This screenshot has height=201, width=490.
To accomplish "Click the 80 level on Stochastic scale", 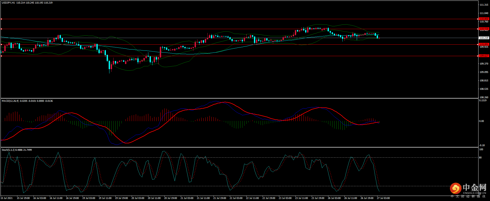I will tap(480, 158).
